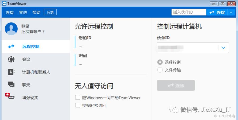Expand the dropdown arrow beside header 连接
238x120 pixels.
click(x=231, y=12)
